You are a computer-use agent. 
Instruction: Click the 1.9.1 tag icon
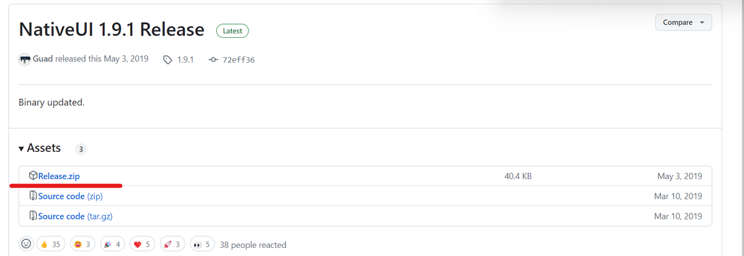tap(167, 60)
